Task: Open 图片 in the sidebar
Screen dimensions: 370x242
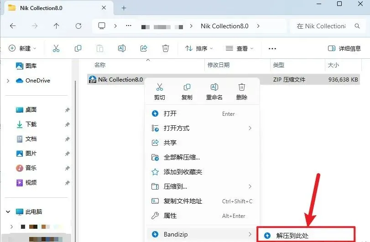Action: tap(26, 154)
